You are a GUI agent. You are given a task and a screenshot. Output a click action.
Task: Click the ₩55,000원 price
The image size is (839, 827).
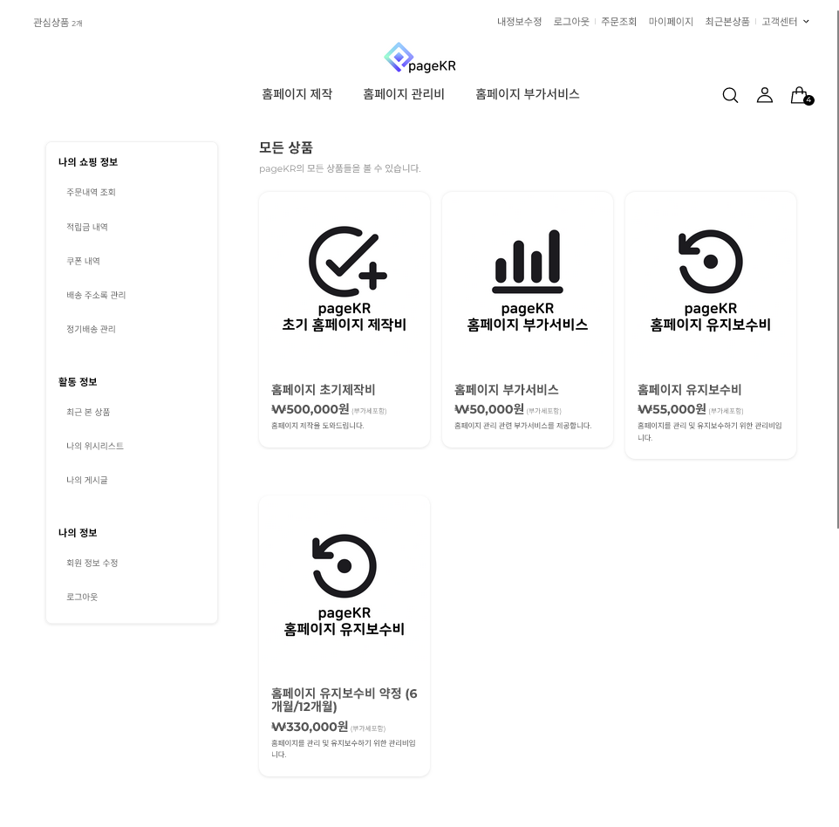tap(672, 409)
